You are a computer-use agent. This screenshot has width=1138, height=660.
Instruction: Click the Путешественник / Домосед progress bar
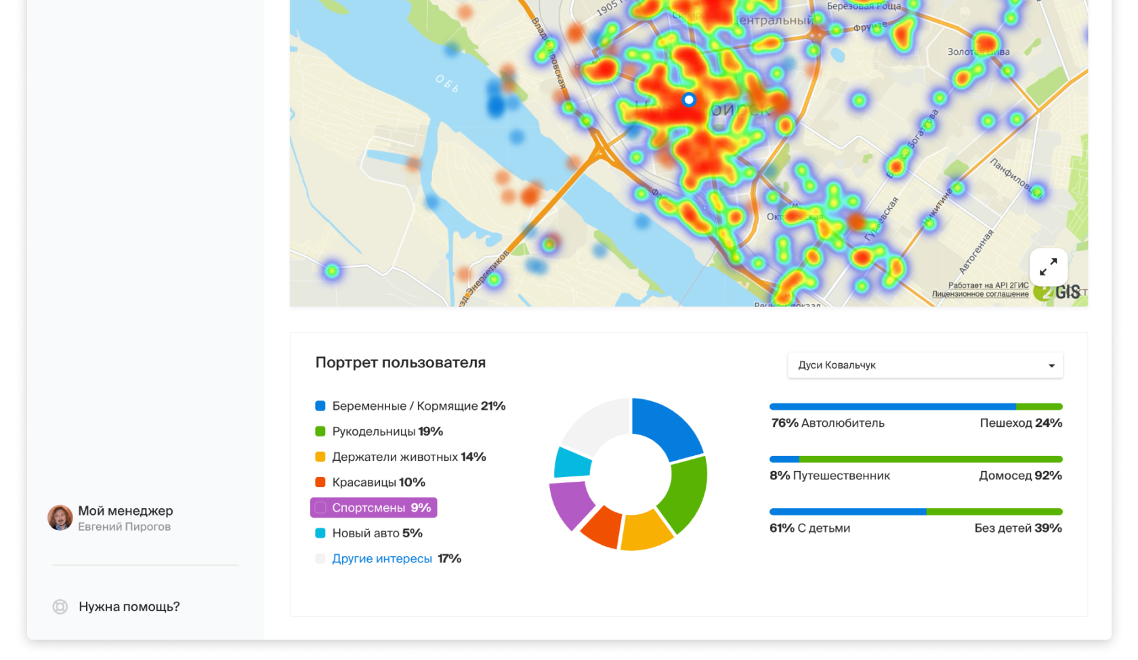916,459
